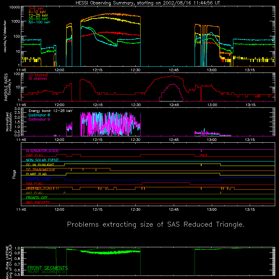279x279 pixels.
Task: Click the 11:45 tick under the count-rate panel
Action: pos(21,70)
